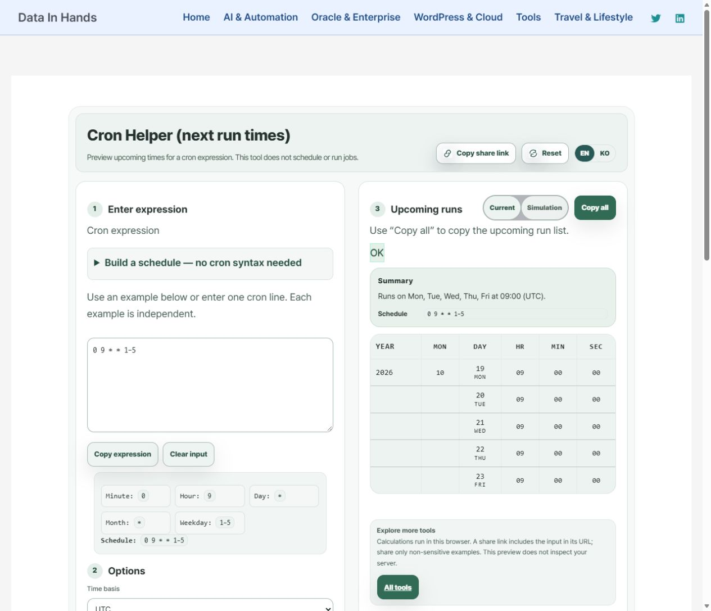Click the Copy expression button
This screenshot has width=711, height=611.
123,454
